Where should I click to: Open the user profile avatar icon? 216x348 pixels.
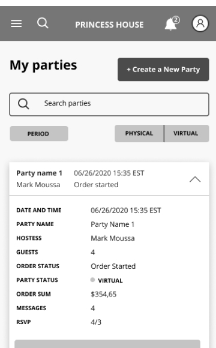click(200, 23)
